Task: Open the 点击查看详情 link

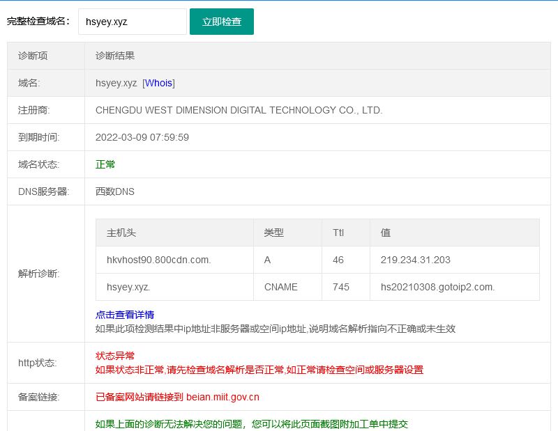Action: click(125, 315)
